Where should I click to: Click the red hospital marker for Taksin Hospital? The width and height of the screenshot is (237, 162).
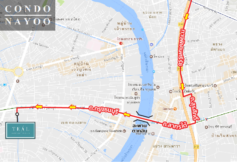120,43
